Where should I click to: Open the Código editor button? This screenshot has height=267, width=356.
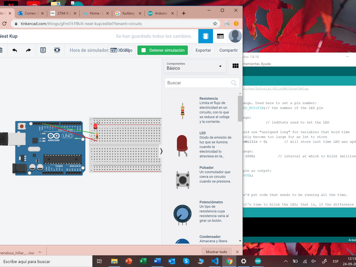pyautogui.click(x=122, y=50)
